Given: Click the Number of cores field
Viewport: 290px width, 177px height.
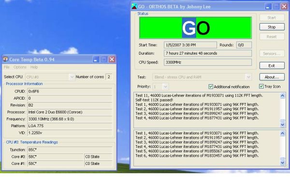Looking at the screenshot, I should click(x=109, y=77).
